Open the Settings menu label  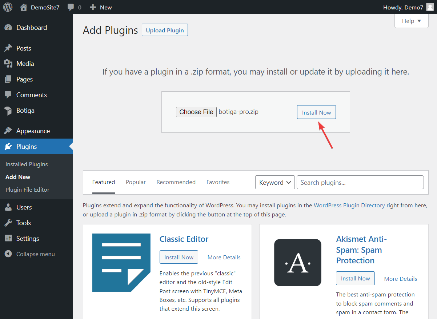pos(28,239)
